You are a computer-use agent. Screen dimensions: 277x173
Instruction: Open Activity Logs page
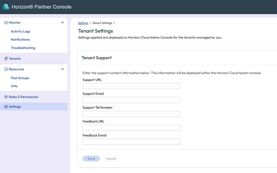[21, 31]
